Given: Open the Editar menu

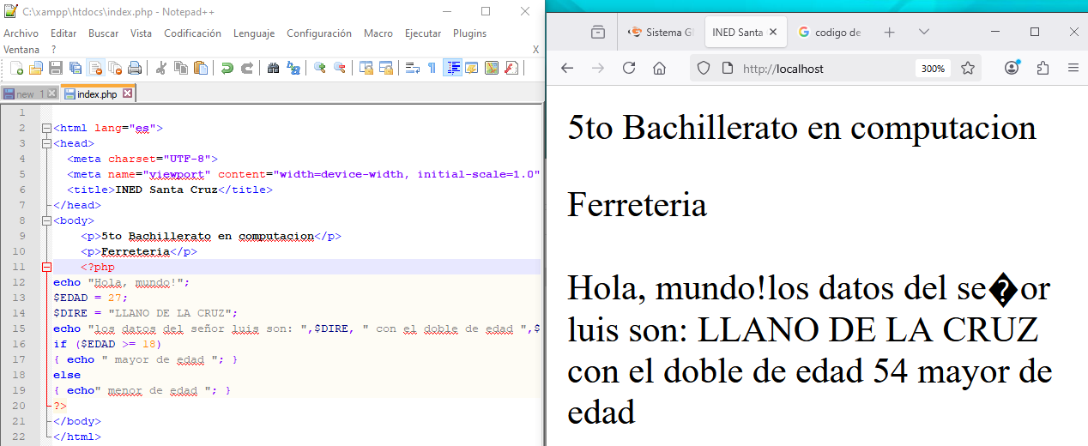Looking at the screenshot, I should (63, 33).
